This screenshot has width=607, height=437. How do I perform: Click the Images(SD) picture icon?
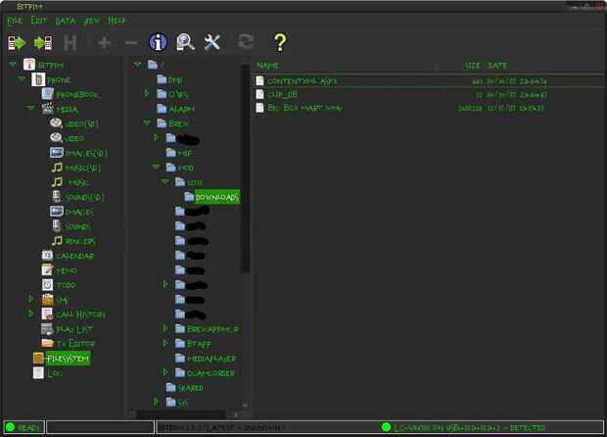[x=57, y=153]
